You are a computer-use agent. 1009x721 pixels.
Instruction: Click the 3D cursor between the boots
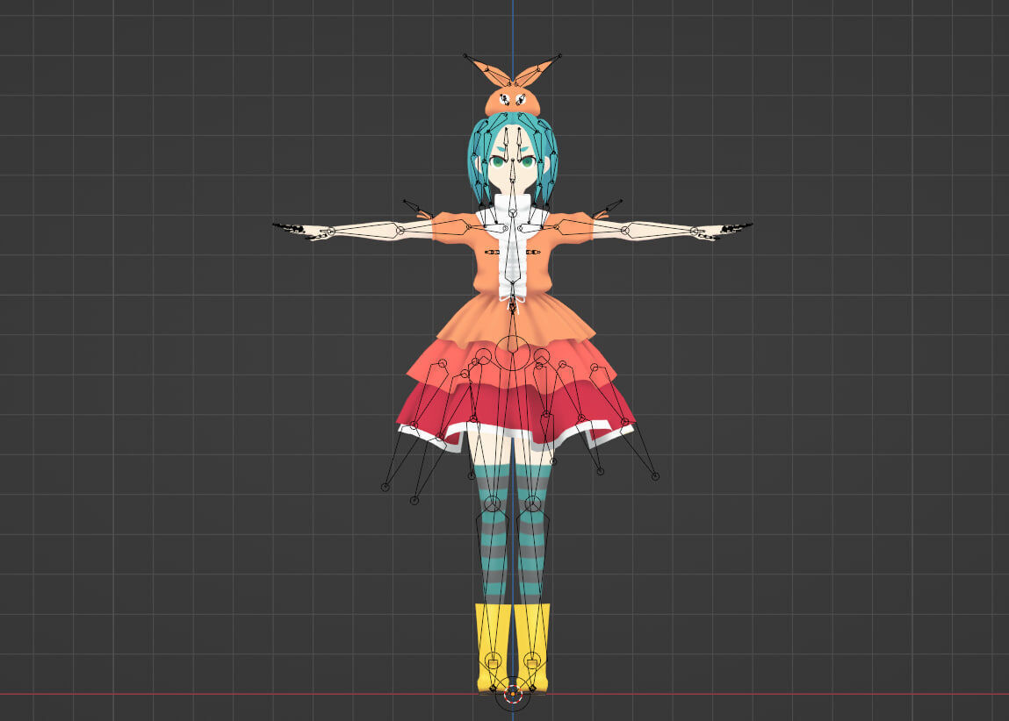click(x=512, y=694)
